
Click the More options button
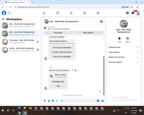click(88, 33)
